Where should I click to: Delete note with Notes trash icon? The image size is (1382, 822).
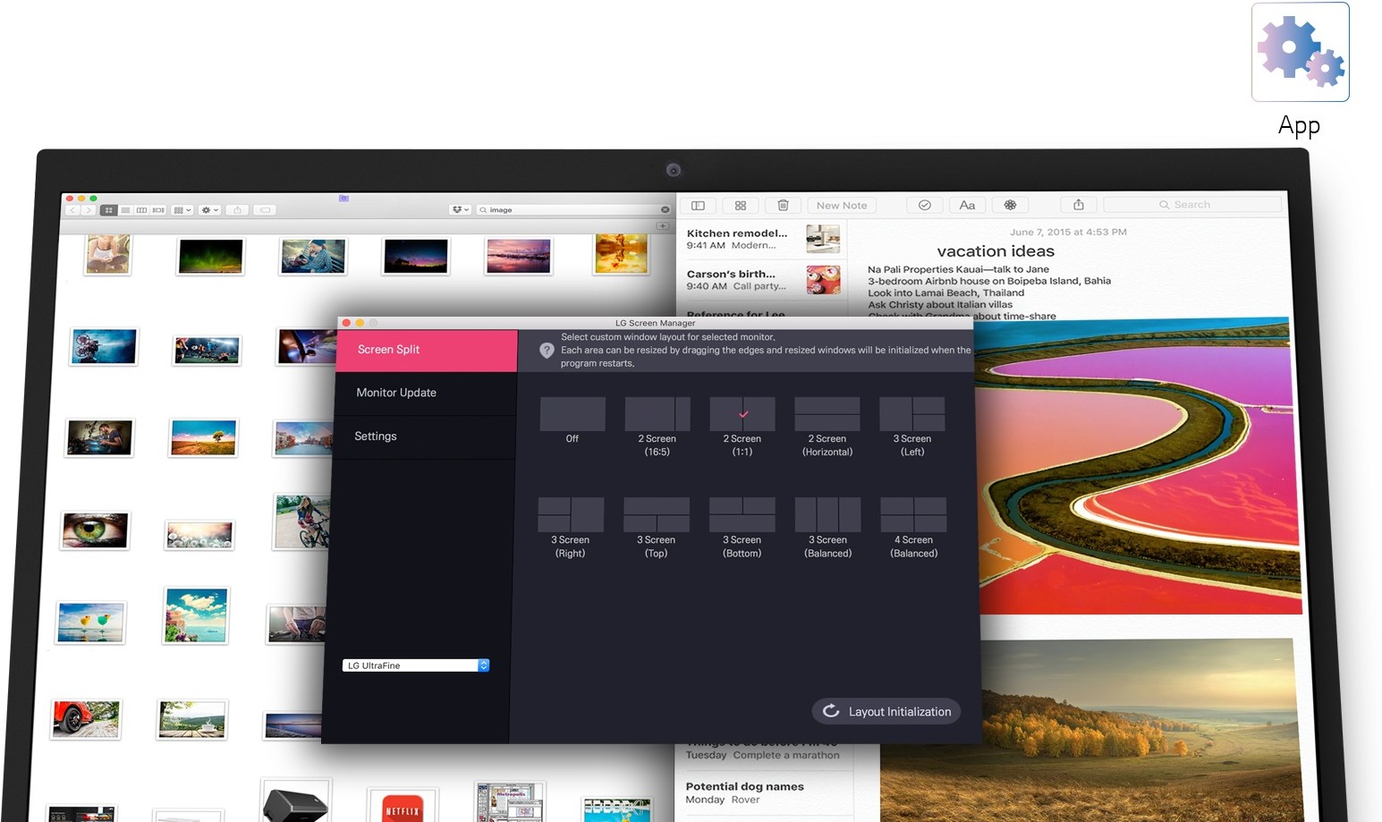point(783,205)
